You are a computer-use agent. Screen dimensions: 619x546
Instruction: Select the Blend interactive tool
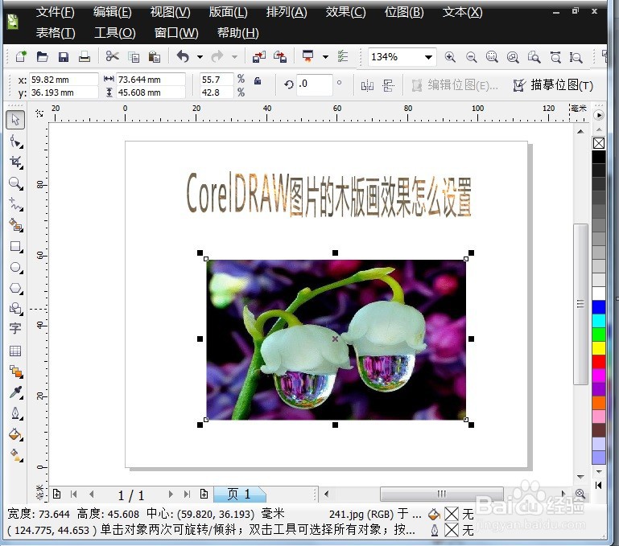pyautogui.click(x=15, y=372)
